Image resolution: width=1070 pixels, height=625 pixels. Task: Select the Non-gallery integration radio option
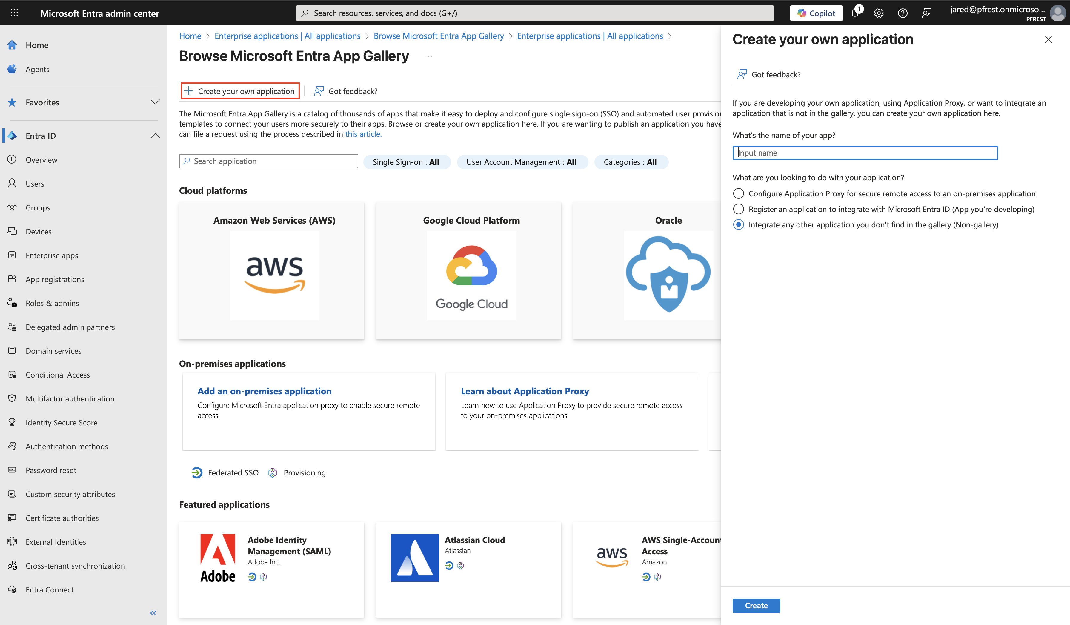point(738,225)
